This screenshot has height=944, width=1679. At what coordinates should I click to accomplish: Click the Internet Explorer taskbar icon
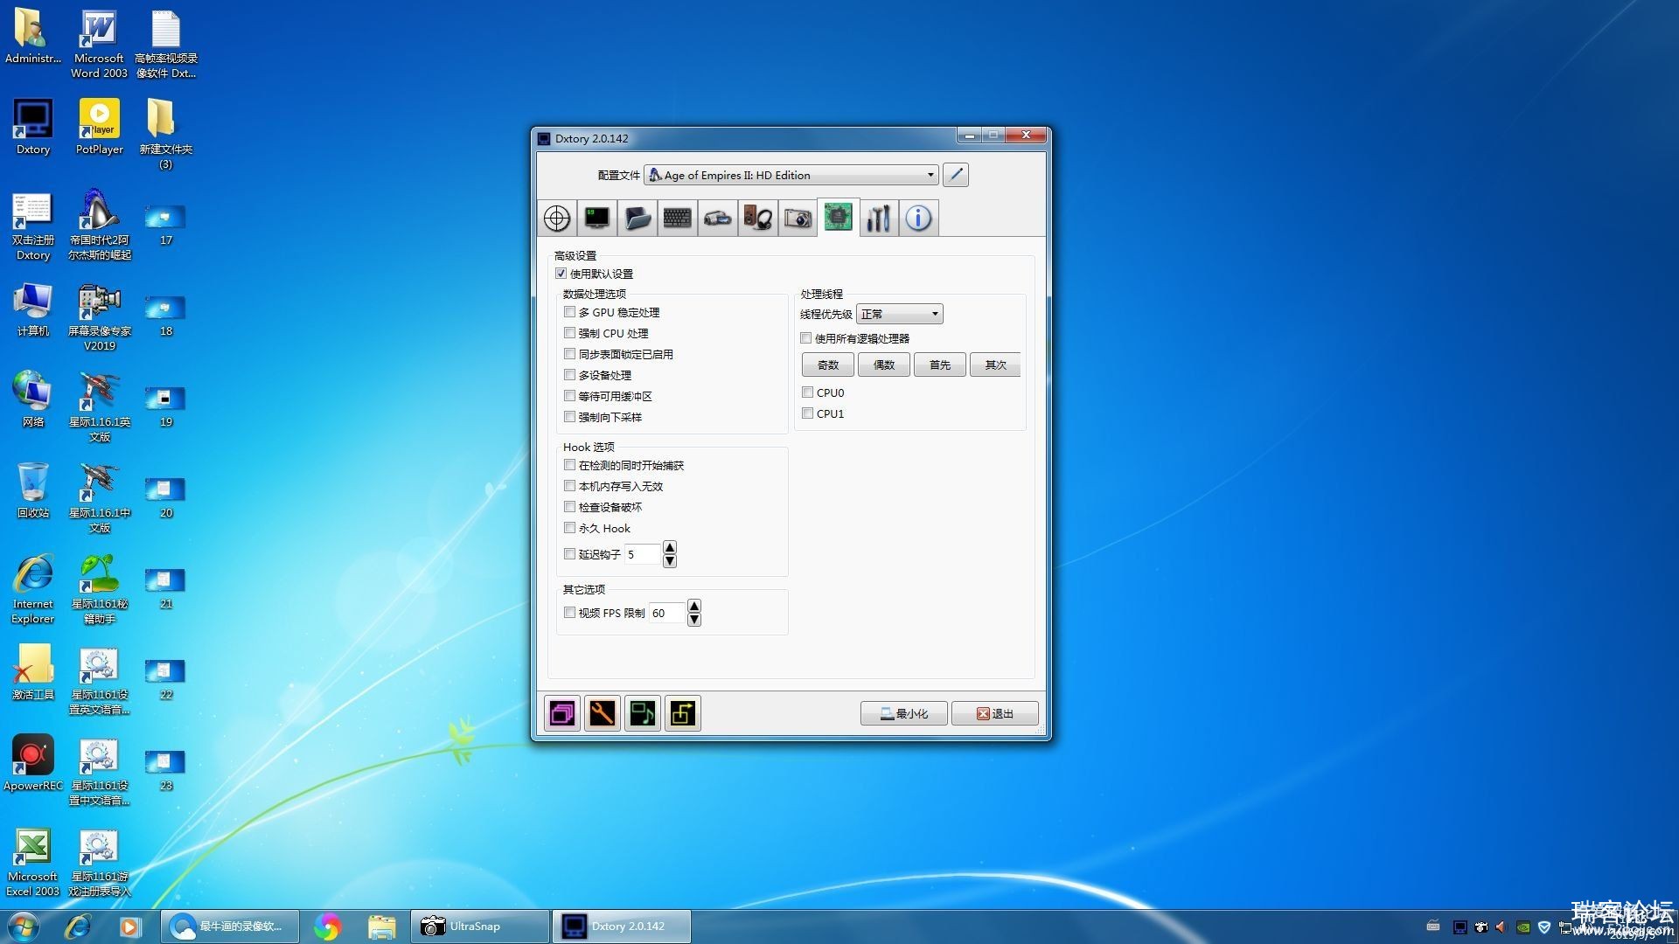click(x=78, y=927)
